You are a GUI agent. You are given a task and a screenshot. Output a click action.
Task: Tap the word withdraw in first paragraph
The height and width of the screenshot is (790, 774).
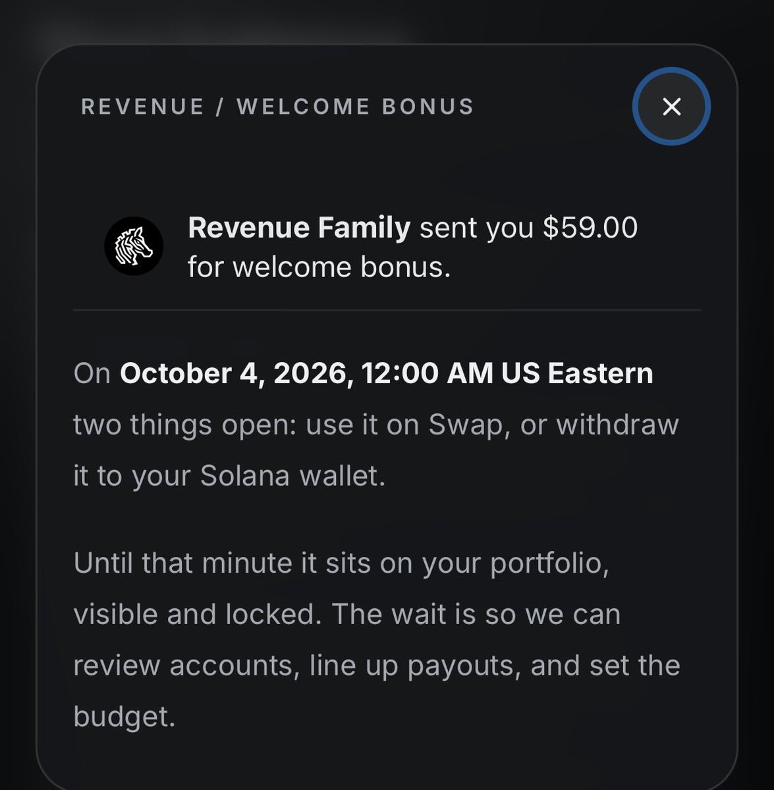[617, 425]
